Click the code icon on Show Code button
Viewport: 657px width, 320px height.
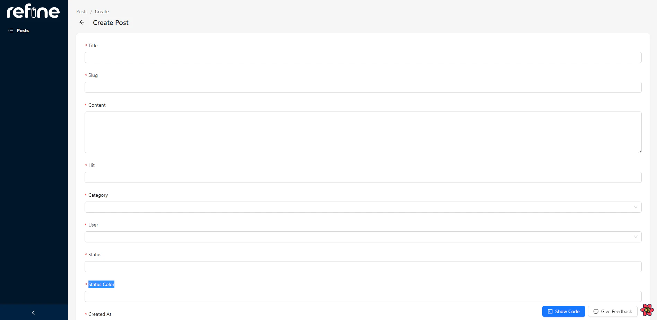(550, 311)
